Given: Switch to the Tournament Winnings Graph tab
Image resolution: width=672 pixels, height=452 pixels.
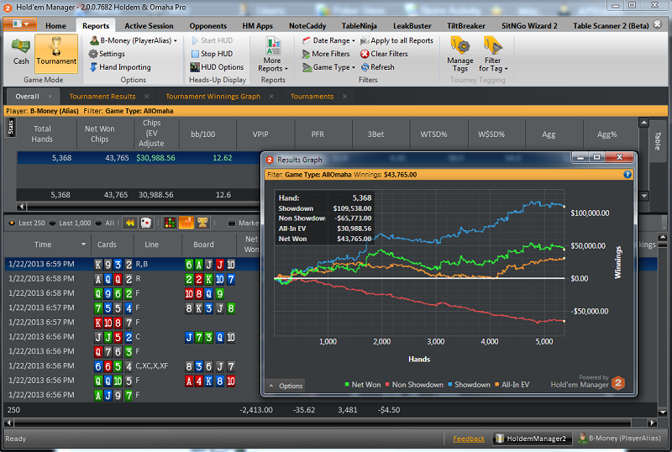Looking at the screenshot, I should [x=213, y=97].
